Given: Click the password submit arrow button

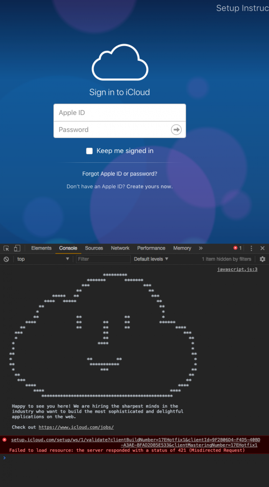Looking at the screenshot, I should 176,130.
